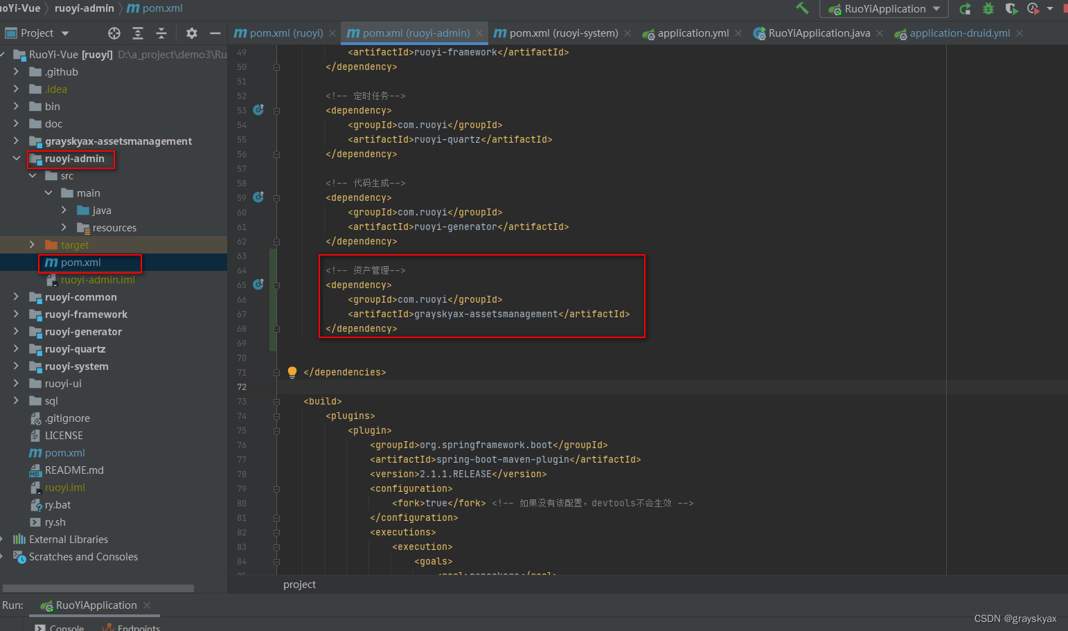1068x631 pixels.
Task: Click the Build Project hammer icon
Action: tap(802, 8)
